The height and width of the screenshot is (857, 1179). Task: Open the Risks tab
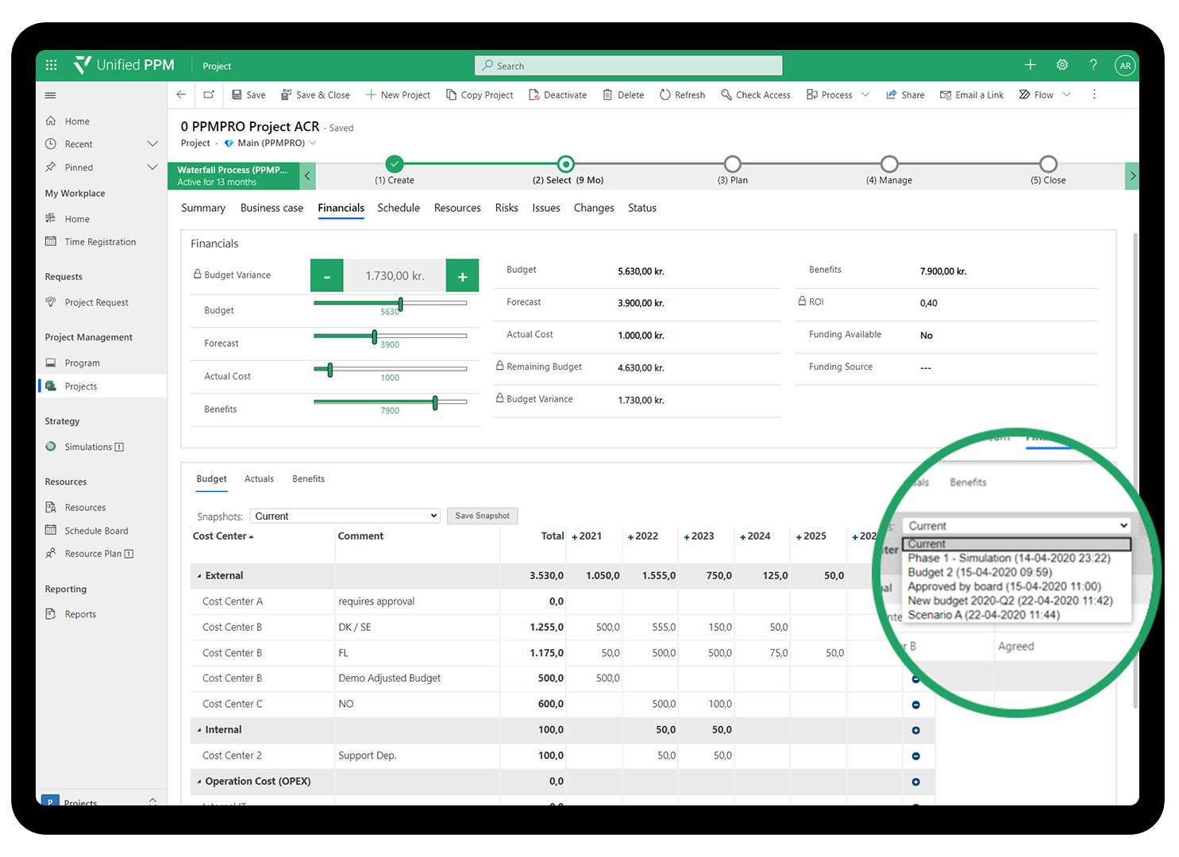point(507,208)
